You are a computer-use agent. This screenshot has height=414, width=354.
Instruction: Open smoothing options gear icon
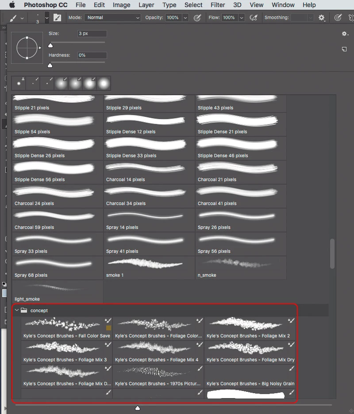coord(321,18)
